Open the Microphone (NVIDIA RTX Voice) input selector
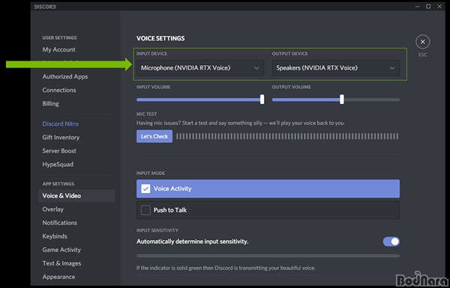 (x=200, y=68)
